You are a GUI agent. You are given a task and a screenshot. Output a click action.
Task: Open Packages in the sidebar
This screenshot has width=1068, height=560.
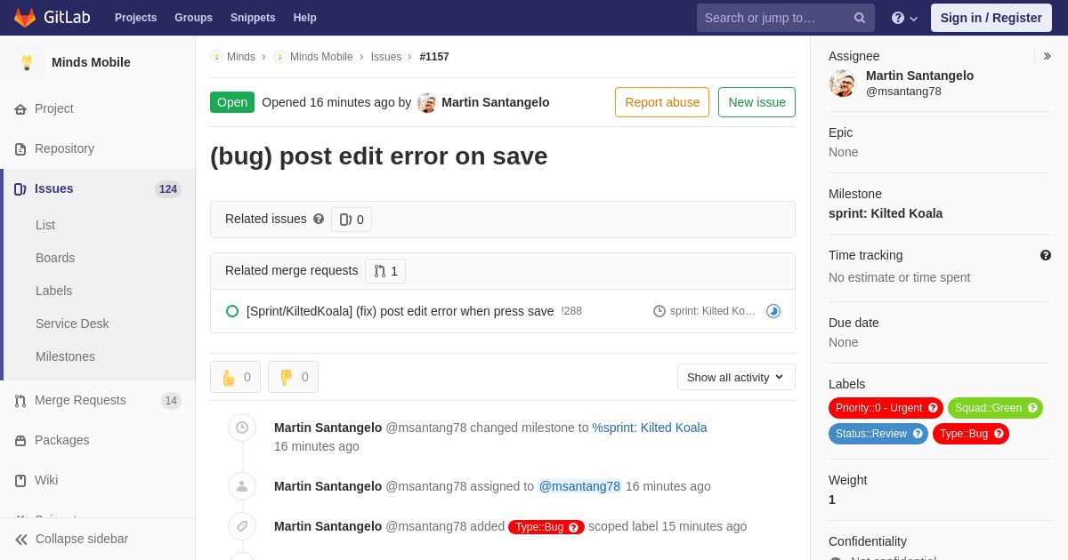(98, 440)
